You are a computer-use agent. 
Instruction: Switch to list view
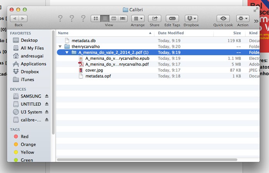(x=105, y=19)
